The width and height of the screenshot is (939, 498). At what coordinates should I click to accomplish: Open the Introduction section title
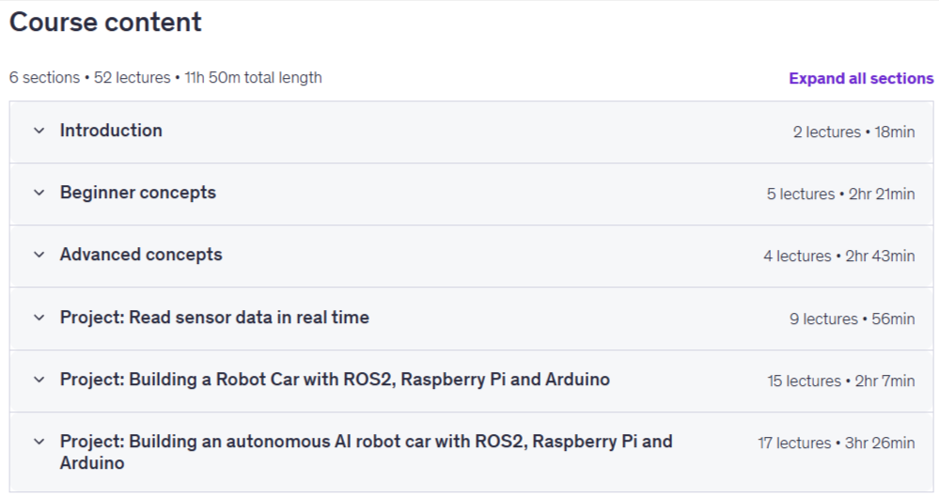point(111,131)
